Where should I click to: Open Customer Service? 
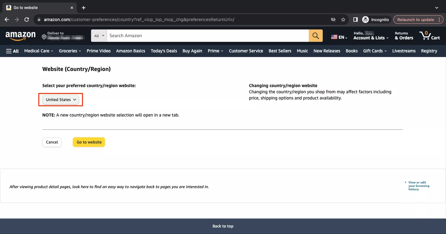coord(246,51)
